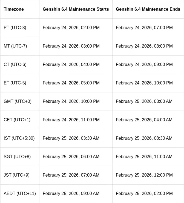Click the Genshin 6.4 Maintenance Ends header
Image resolution: width=184 pixels, height=203 pixels.
coord(148,9)
